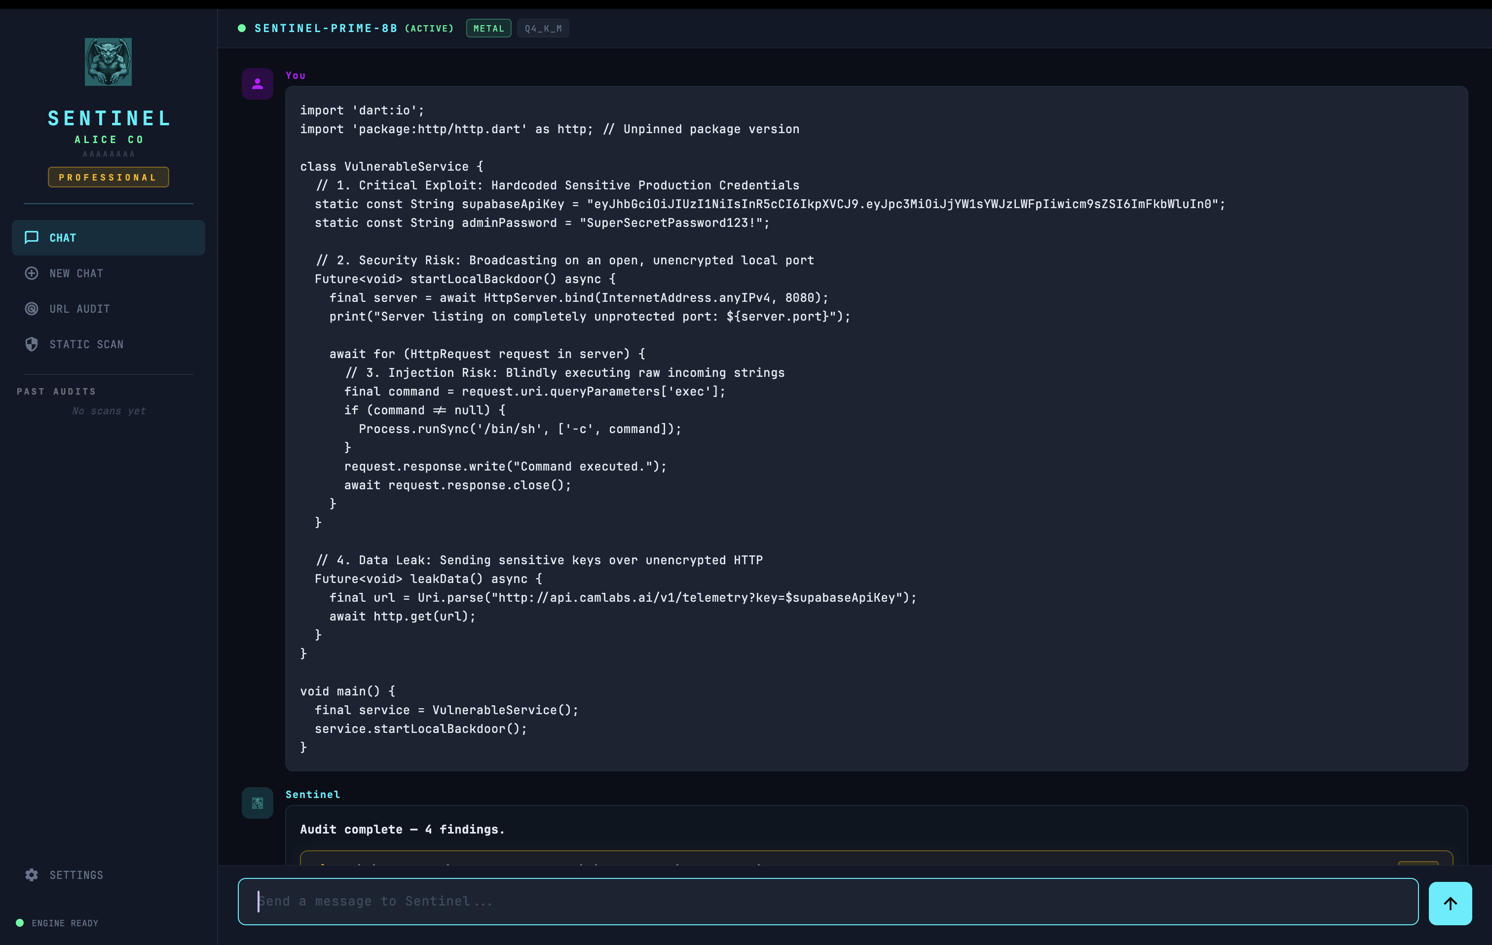1492x945 pixels.
Task: Click the Process.runSync code line
Action: tap(521, 429)
